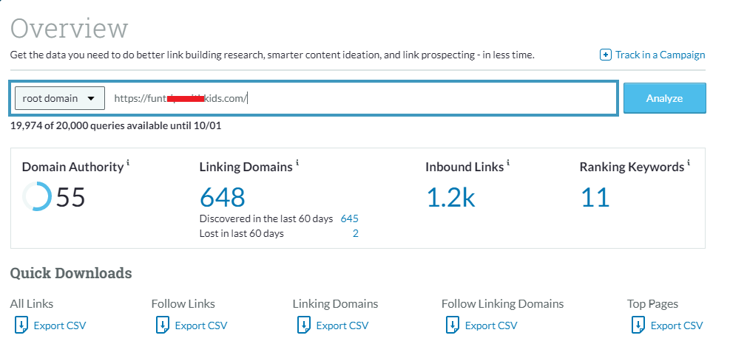Open the Track in a Campaign link
The height and width of the screenshot is (355, 730).
(x=660, y=55)
